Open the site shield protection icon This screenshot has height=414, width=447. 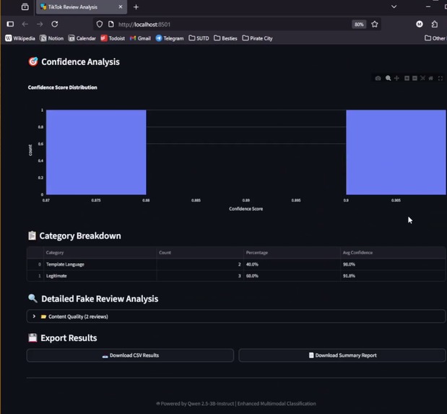point(99,25)
